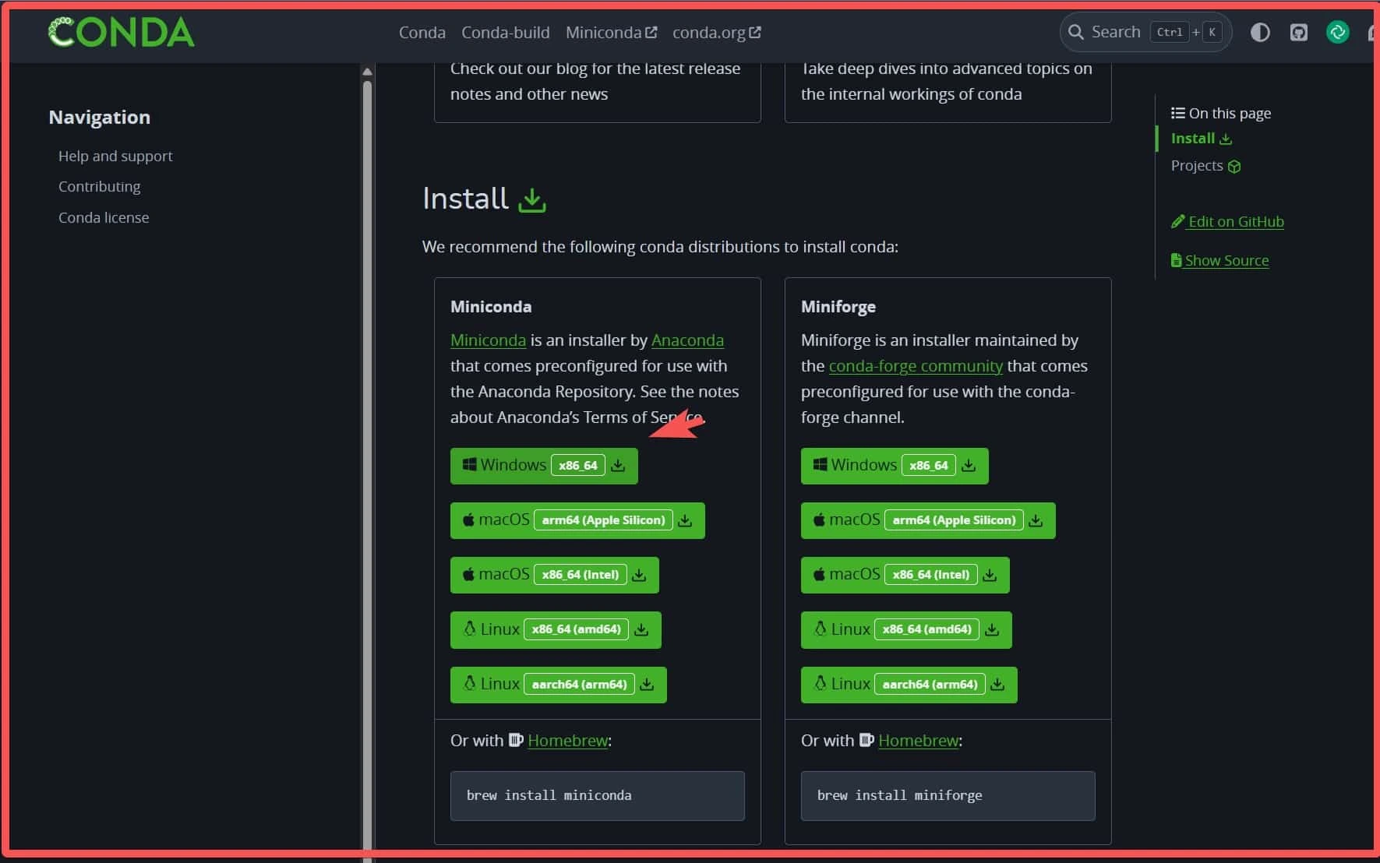Open the Conda-build nav tab

click(x=506, y=32)
